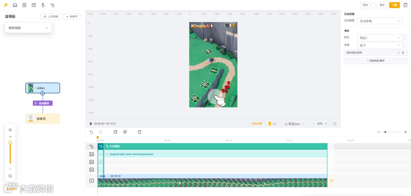
Task: Open the language dropdown 英语(en)
Action: click(x=294, y=124)
